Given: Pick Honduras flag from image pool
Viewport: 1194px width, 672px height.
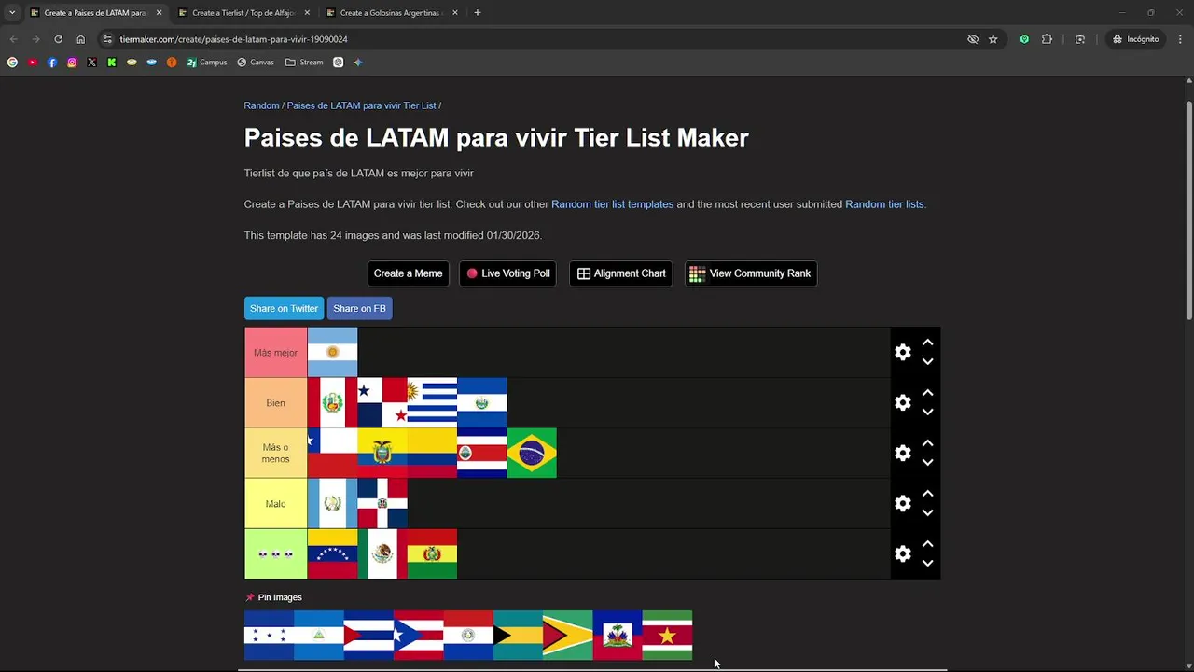Looking at the screenshot, I should tap(269, 636).
